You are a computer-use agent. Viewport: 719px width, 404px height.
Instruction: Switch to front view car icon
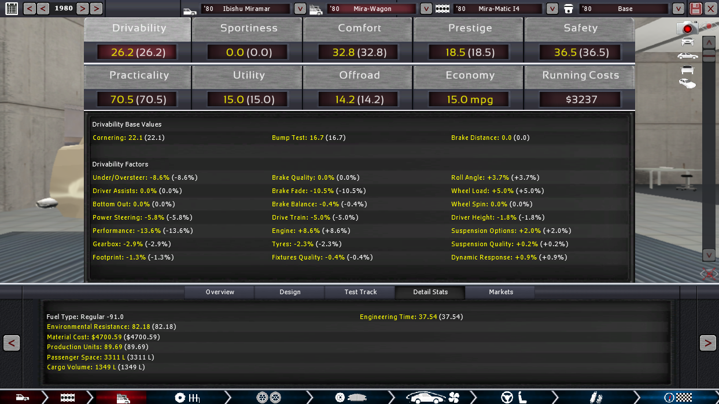pos(687,42)
